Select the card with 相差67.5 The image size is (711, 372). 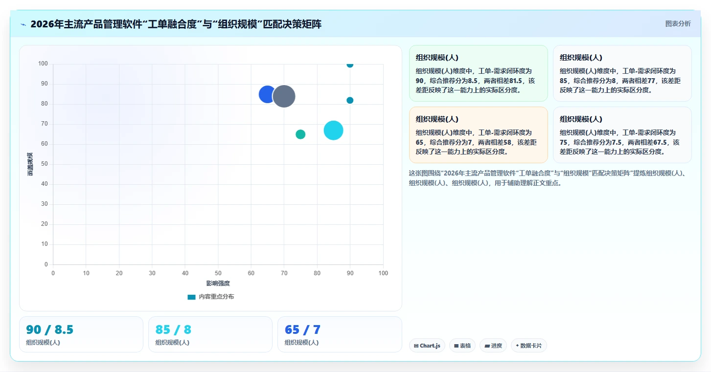(622, 135)
